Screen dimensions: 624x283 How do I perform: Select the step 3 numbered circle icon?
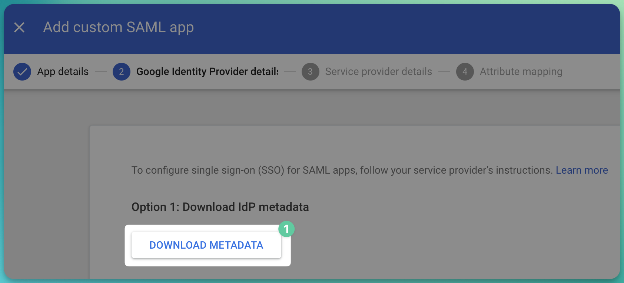(311, 72)
